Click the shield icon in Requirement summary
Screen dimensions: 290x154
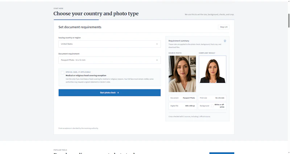(225, 41)
